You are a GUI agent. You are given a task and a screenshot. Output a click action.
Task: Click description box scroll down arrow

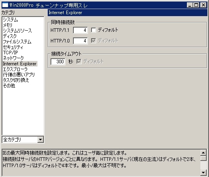tap(203, 173)
